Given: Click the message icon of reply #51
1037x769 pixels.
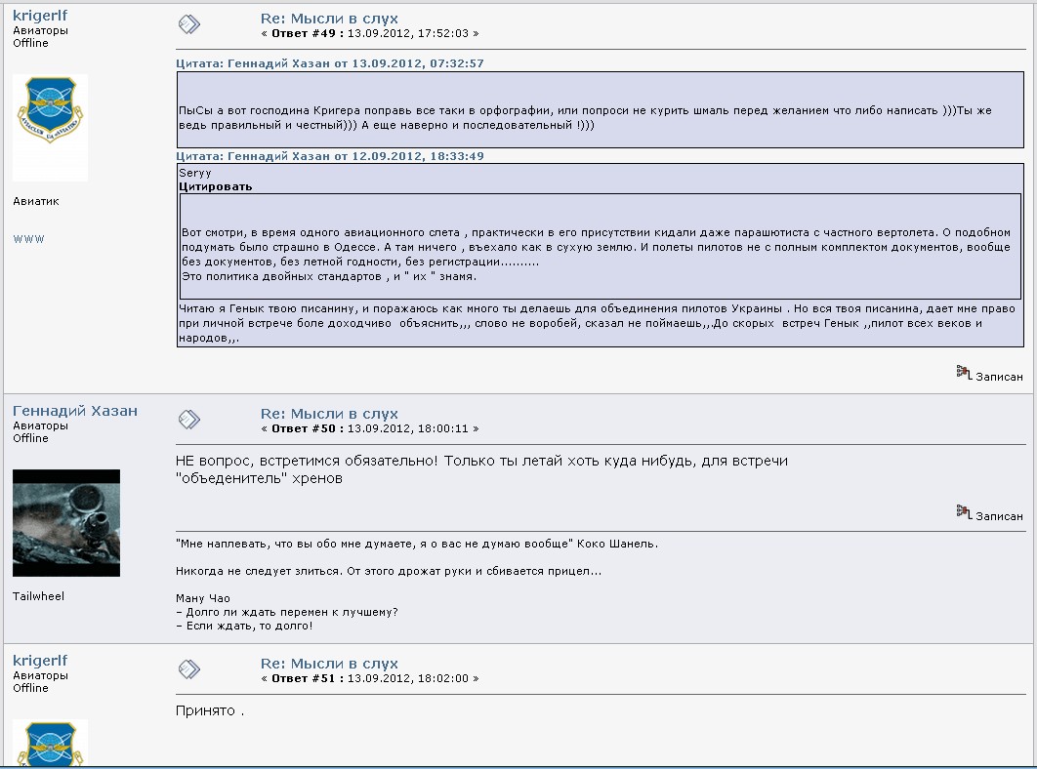Looking at the screenshot, I should click(x=189, y=669).
